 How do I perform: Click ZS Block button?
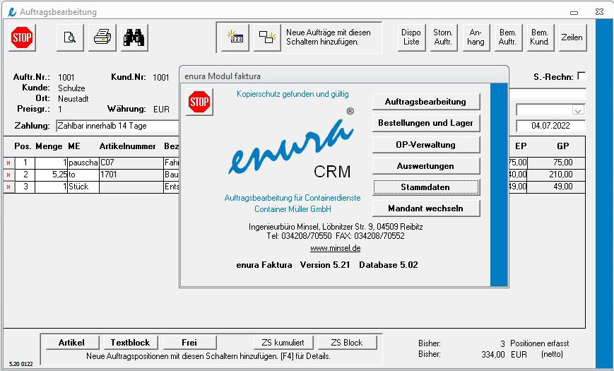point(348,343)
